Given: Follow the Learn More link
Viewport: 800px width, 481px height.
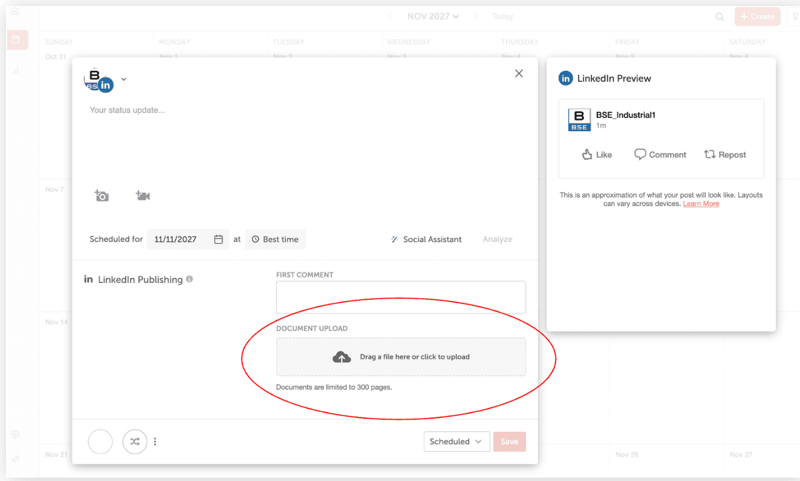Looking at the screenshot, I should (x=701, y=204).
